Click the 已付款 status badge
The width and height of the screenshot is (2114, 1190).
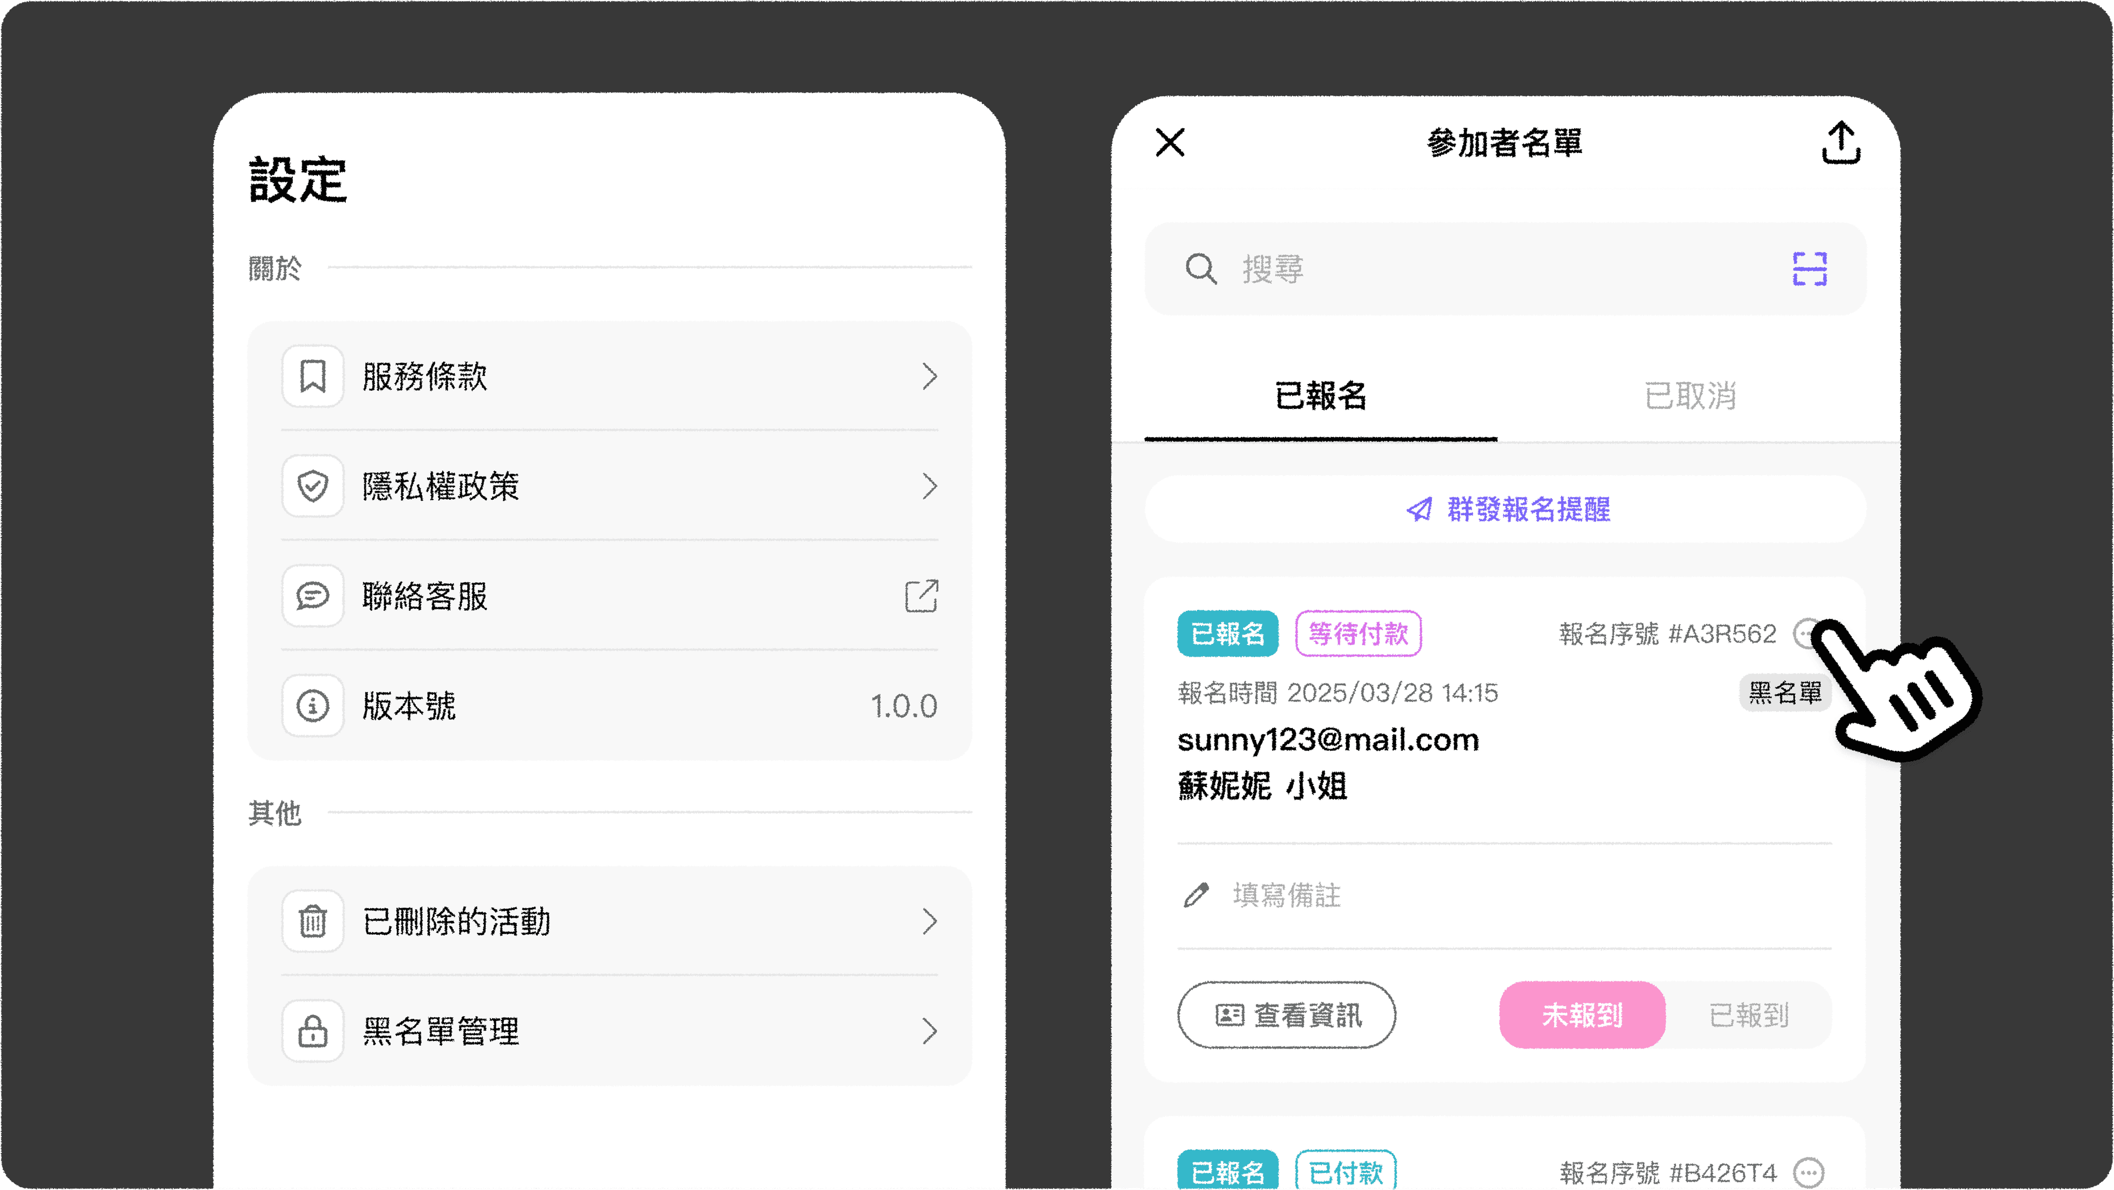(1346, 1171)
